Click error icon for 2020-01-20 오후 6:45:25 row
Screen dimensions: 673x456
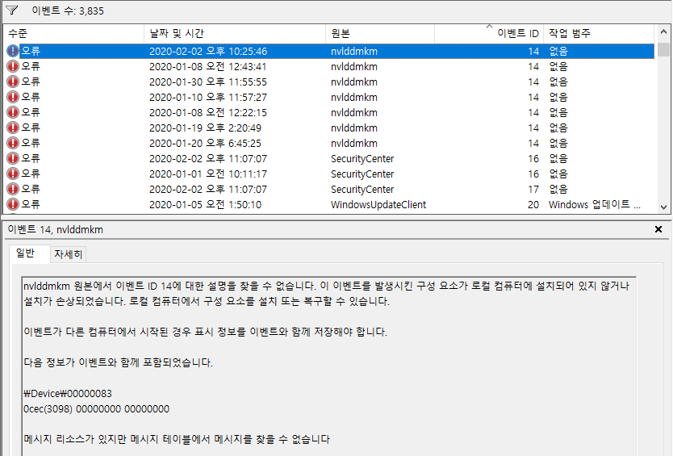[13, 143]
